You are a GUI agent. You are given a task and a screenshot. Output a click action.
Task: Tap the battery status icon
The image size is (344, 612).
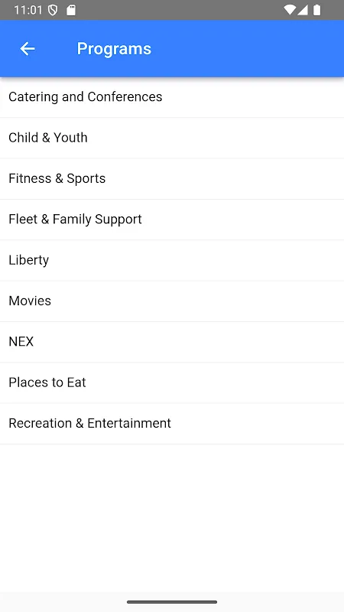[317, 10]
